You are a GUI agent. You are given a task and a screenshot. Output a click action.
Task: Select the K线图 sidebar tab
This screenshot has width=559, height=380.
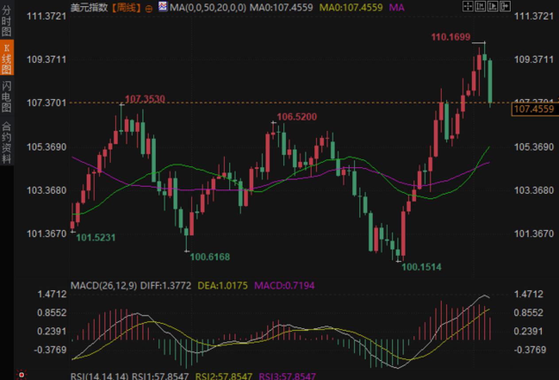[7, 58]
